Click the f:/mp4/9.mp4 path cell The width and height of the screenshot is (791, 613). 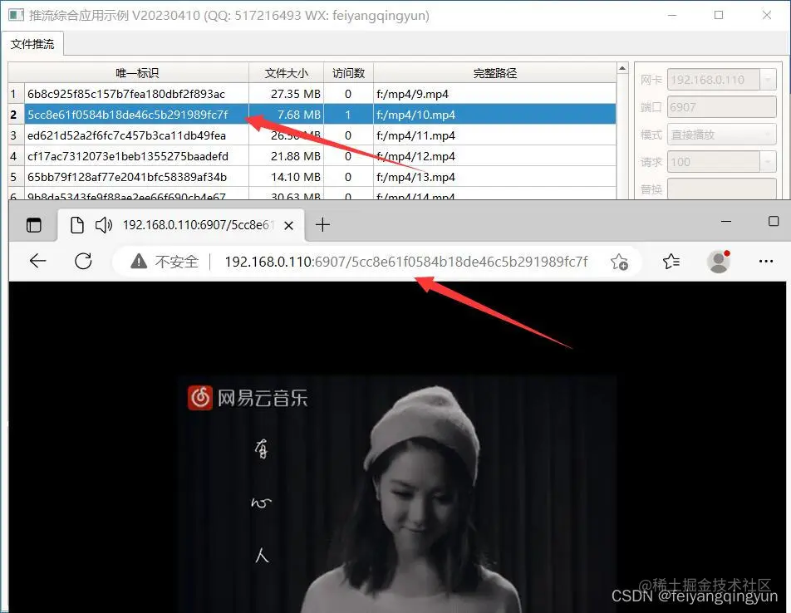click(x=494, y=94)
